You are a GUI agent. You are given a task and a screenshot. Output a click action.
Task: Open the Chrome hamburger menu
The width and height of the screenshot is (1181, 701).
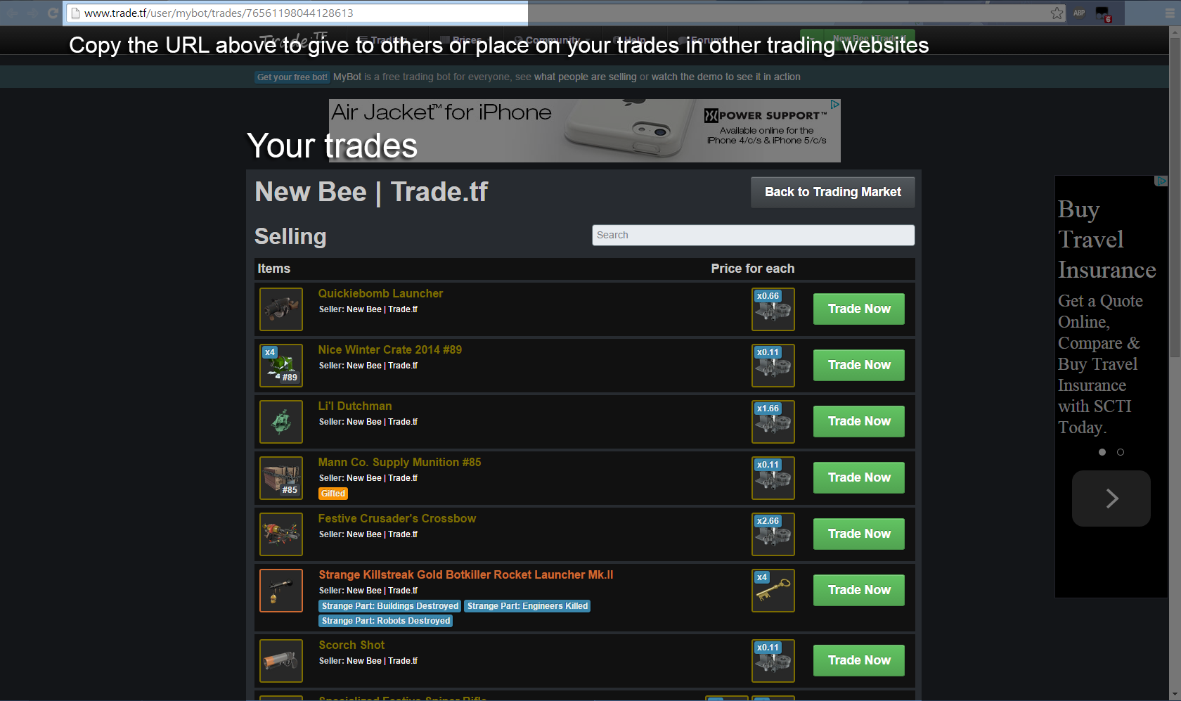point(1170,13)
